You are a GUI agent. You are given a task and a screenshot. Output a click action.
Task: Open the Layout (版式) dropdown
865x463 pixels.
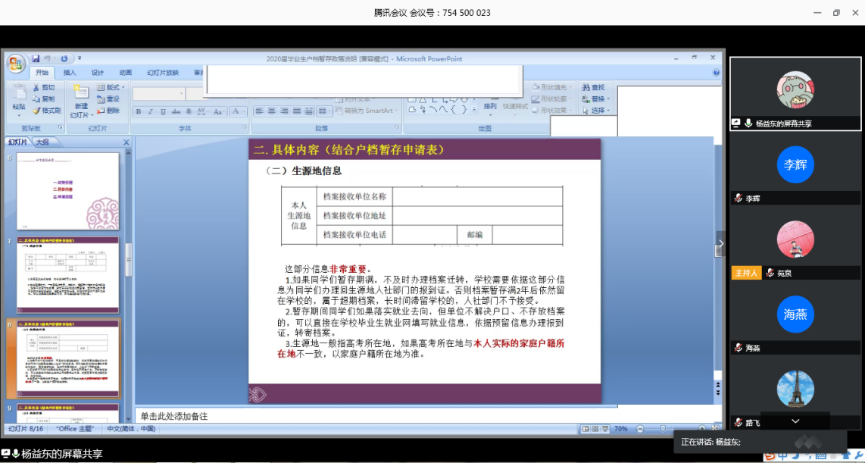tap(111, 88)
